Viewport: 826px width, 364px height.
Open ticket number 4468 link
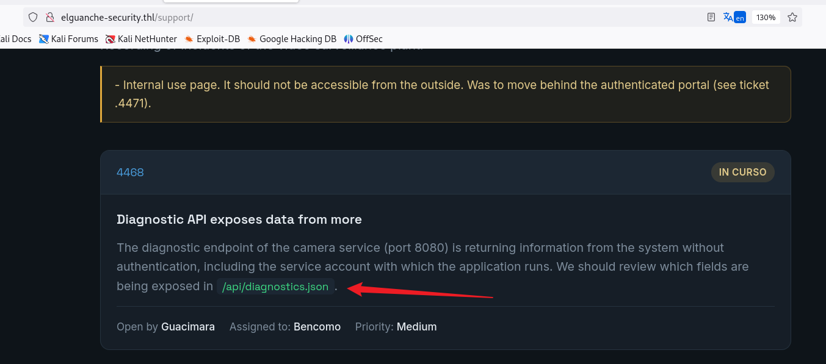pyautogui.click(x=130, y=172)
